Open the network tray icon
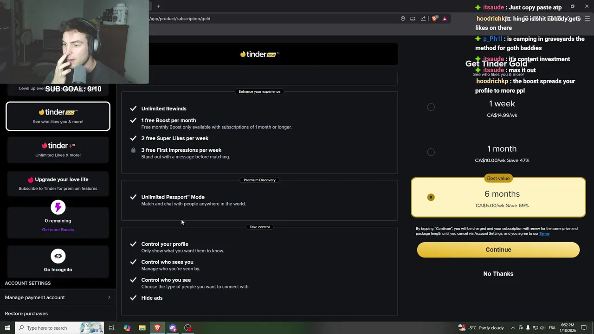Viewport: 594px width, 334px height. point(535,328)
